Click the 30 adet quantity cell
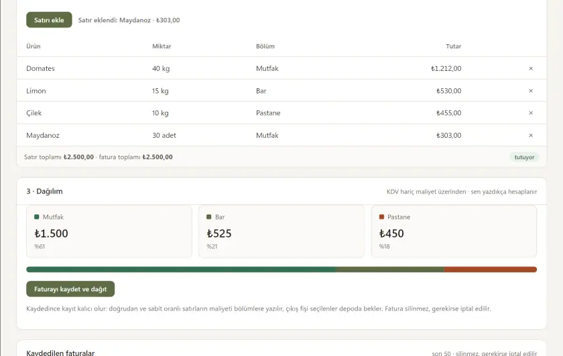This screenshot has width=563, height=356. click(x=164, y=136)
